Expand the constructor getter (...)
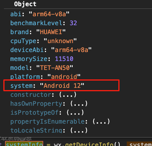Image resolution: width=152 pixels, height=146 pixels. click(68, 95)
